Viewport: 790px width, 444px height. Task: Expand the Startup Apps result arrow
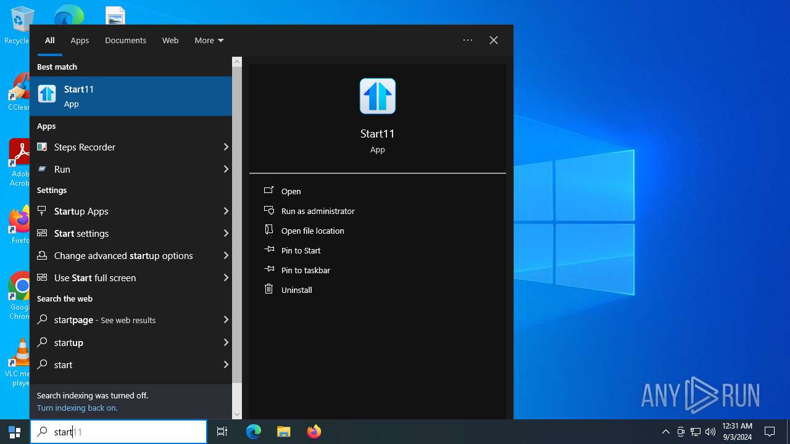(x=226, y=211)
